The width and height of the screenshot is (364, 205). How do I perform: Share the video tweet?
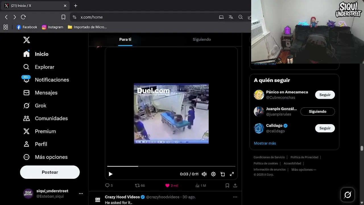235,185
